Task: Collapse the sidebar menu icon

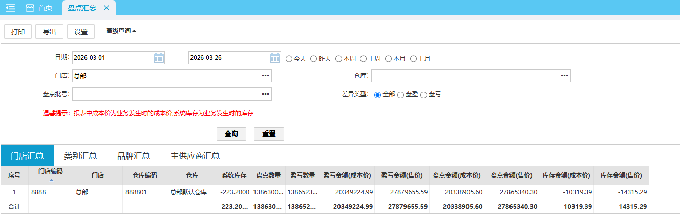Action: tap(10, 8)
